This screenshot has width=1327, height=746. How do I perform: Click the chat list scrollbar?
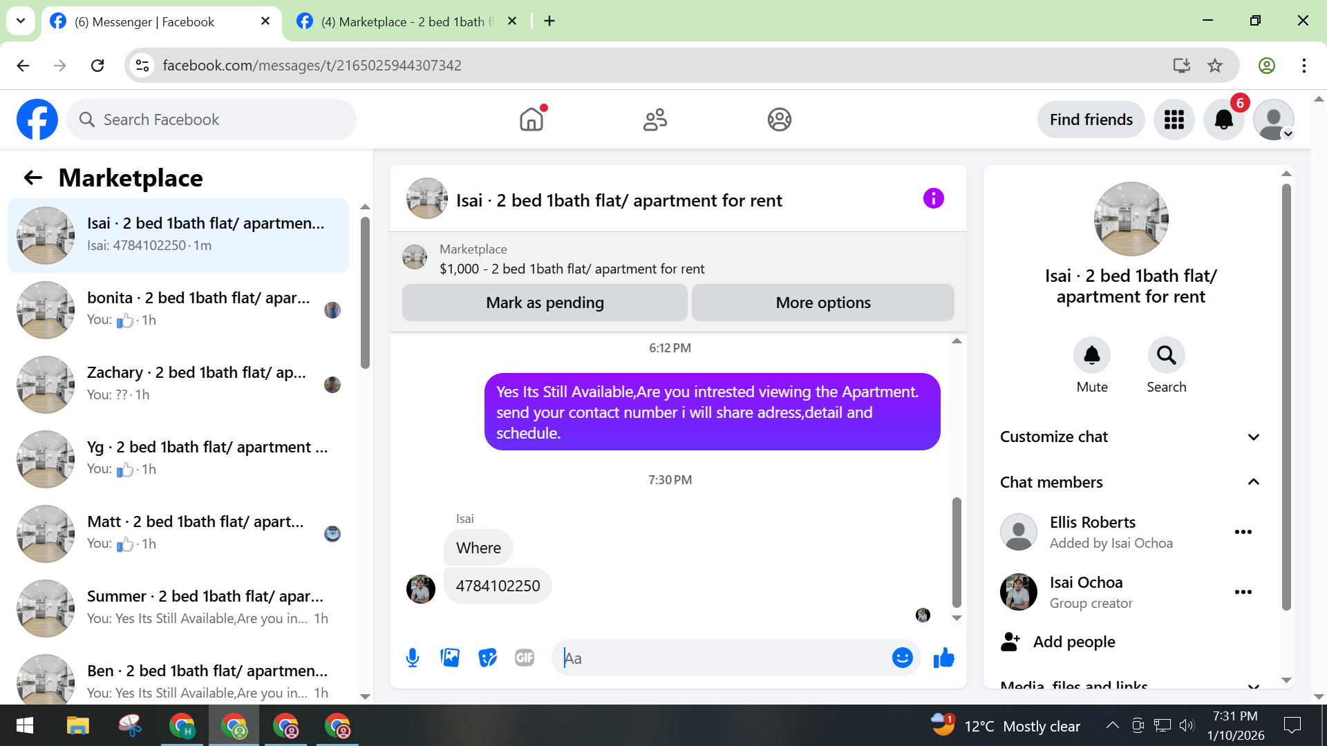(365, 294)
